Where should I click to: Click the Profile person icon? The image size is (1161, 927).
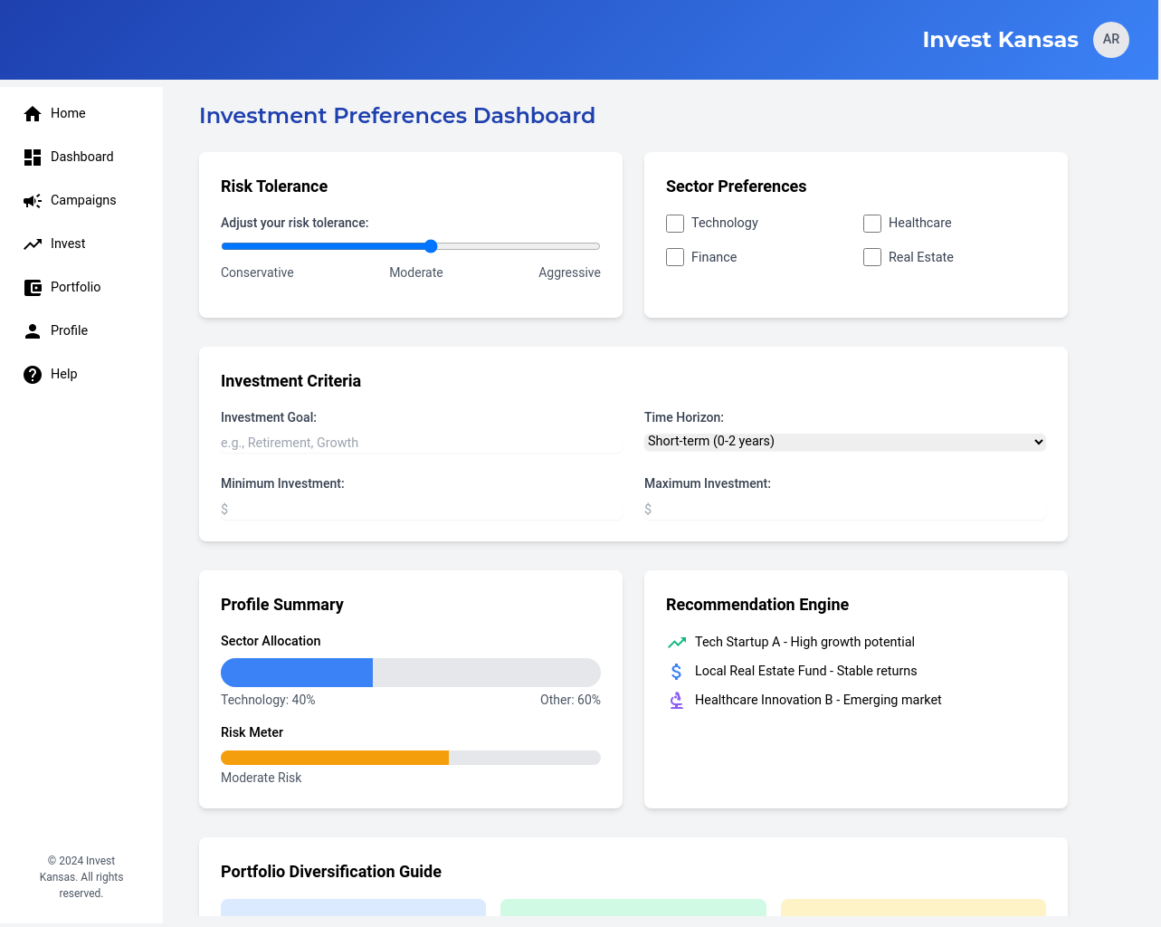coord(33,330)
